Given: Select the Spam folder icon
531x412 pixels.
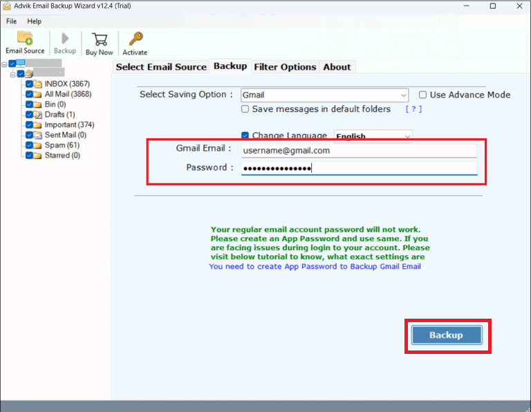Looking at the screenshot, I should coord(38,145).
